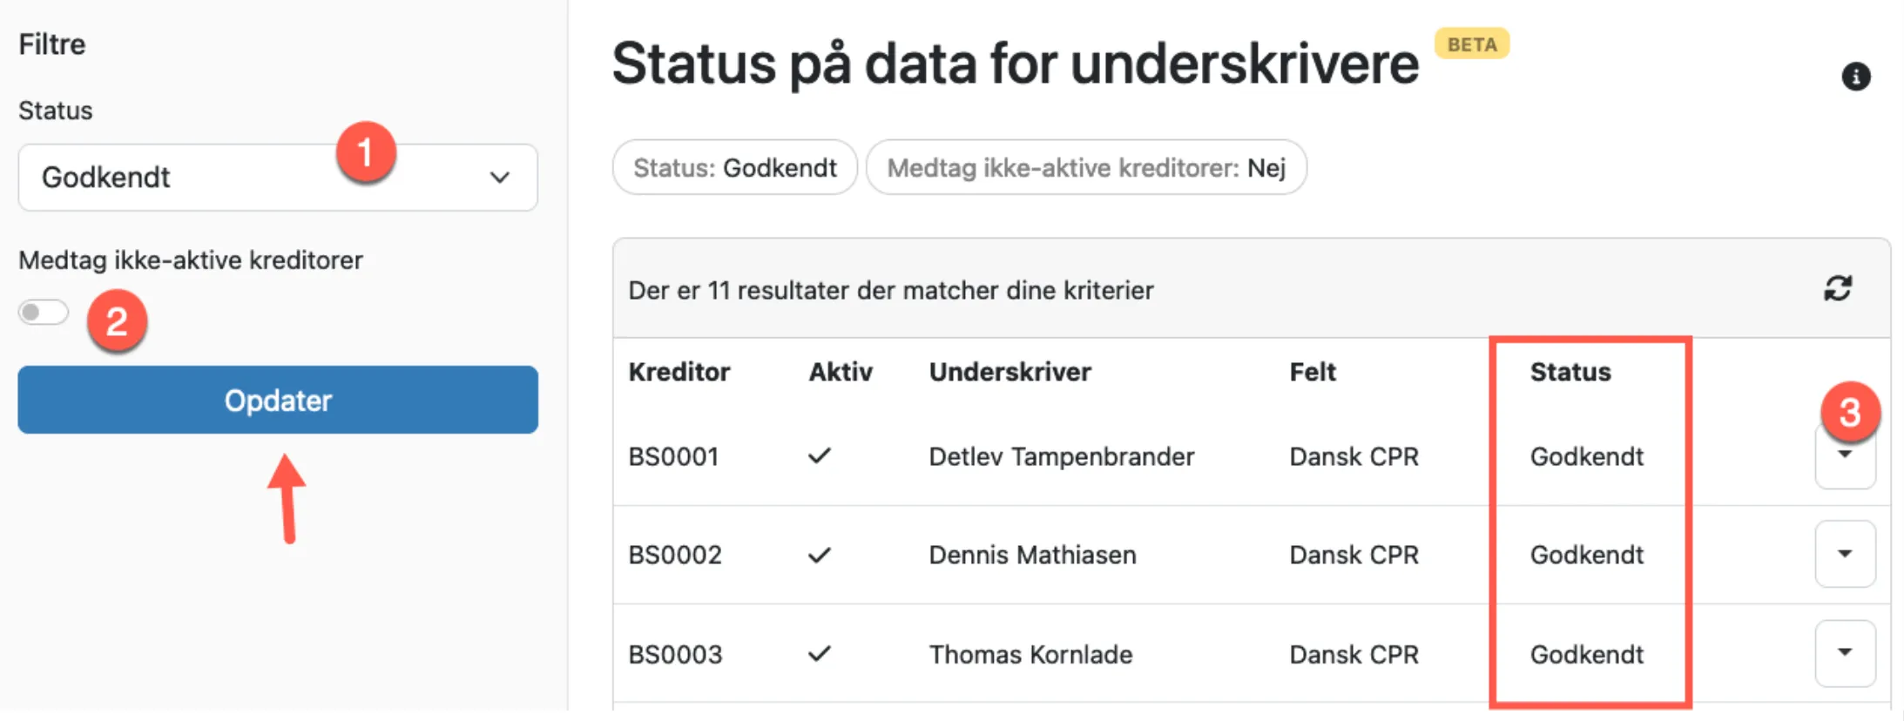Open the dropdown arrow on the BS0002 row

pos(1846,555)
